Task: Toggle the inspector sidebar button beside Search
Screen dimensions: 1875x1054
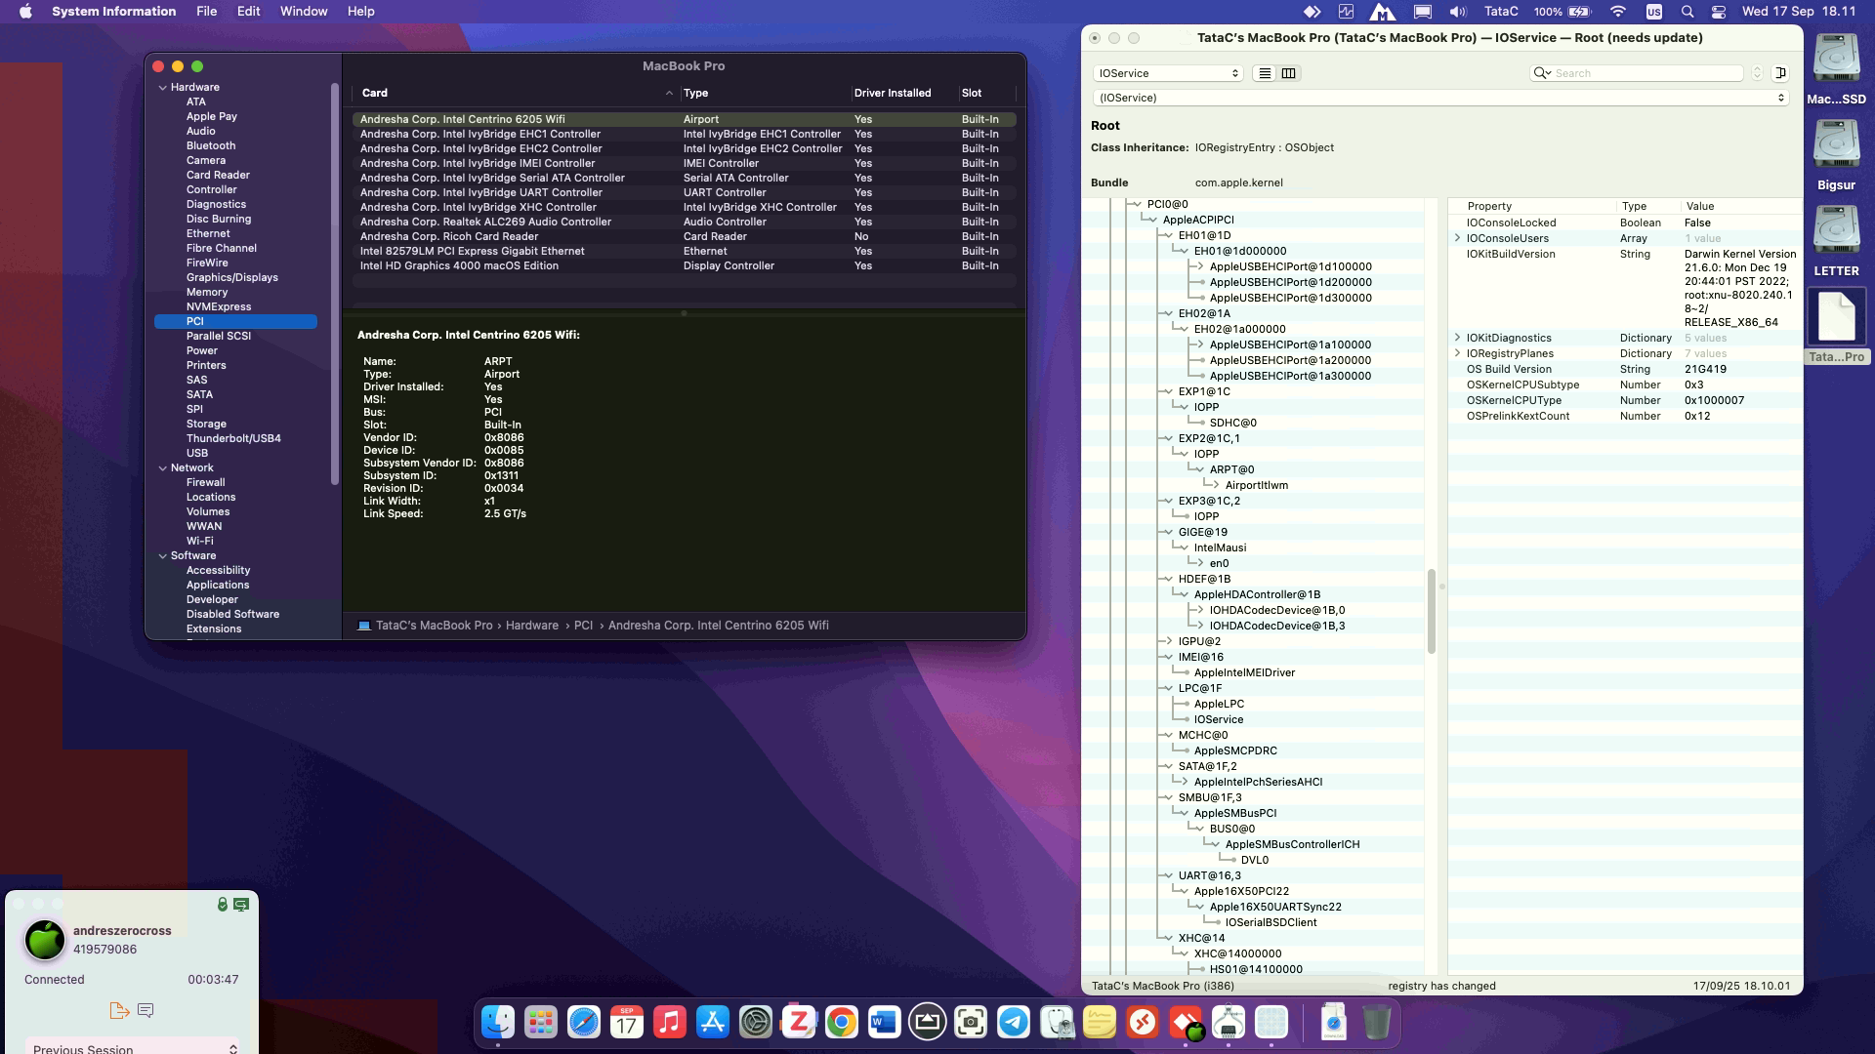Action: pyautogui.click(x=1780, y=73)
